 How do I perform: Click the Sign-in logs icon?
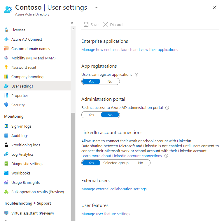(x=6, y=126)
